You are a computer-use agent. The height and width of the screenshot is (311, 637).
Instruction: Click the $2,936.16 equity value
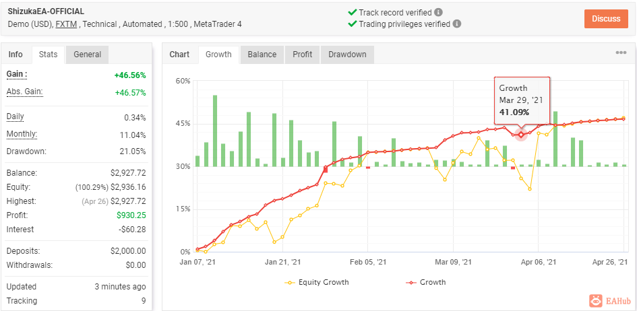[x=128, y=187]
